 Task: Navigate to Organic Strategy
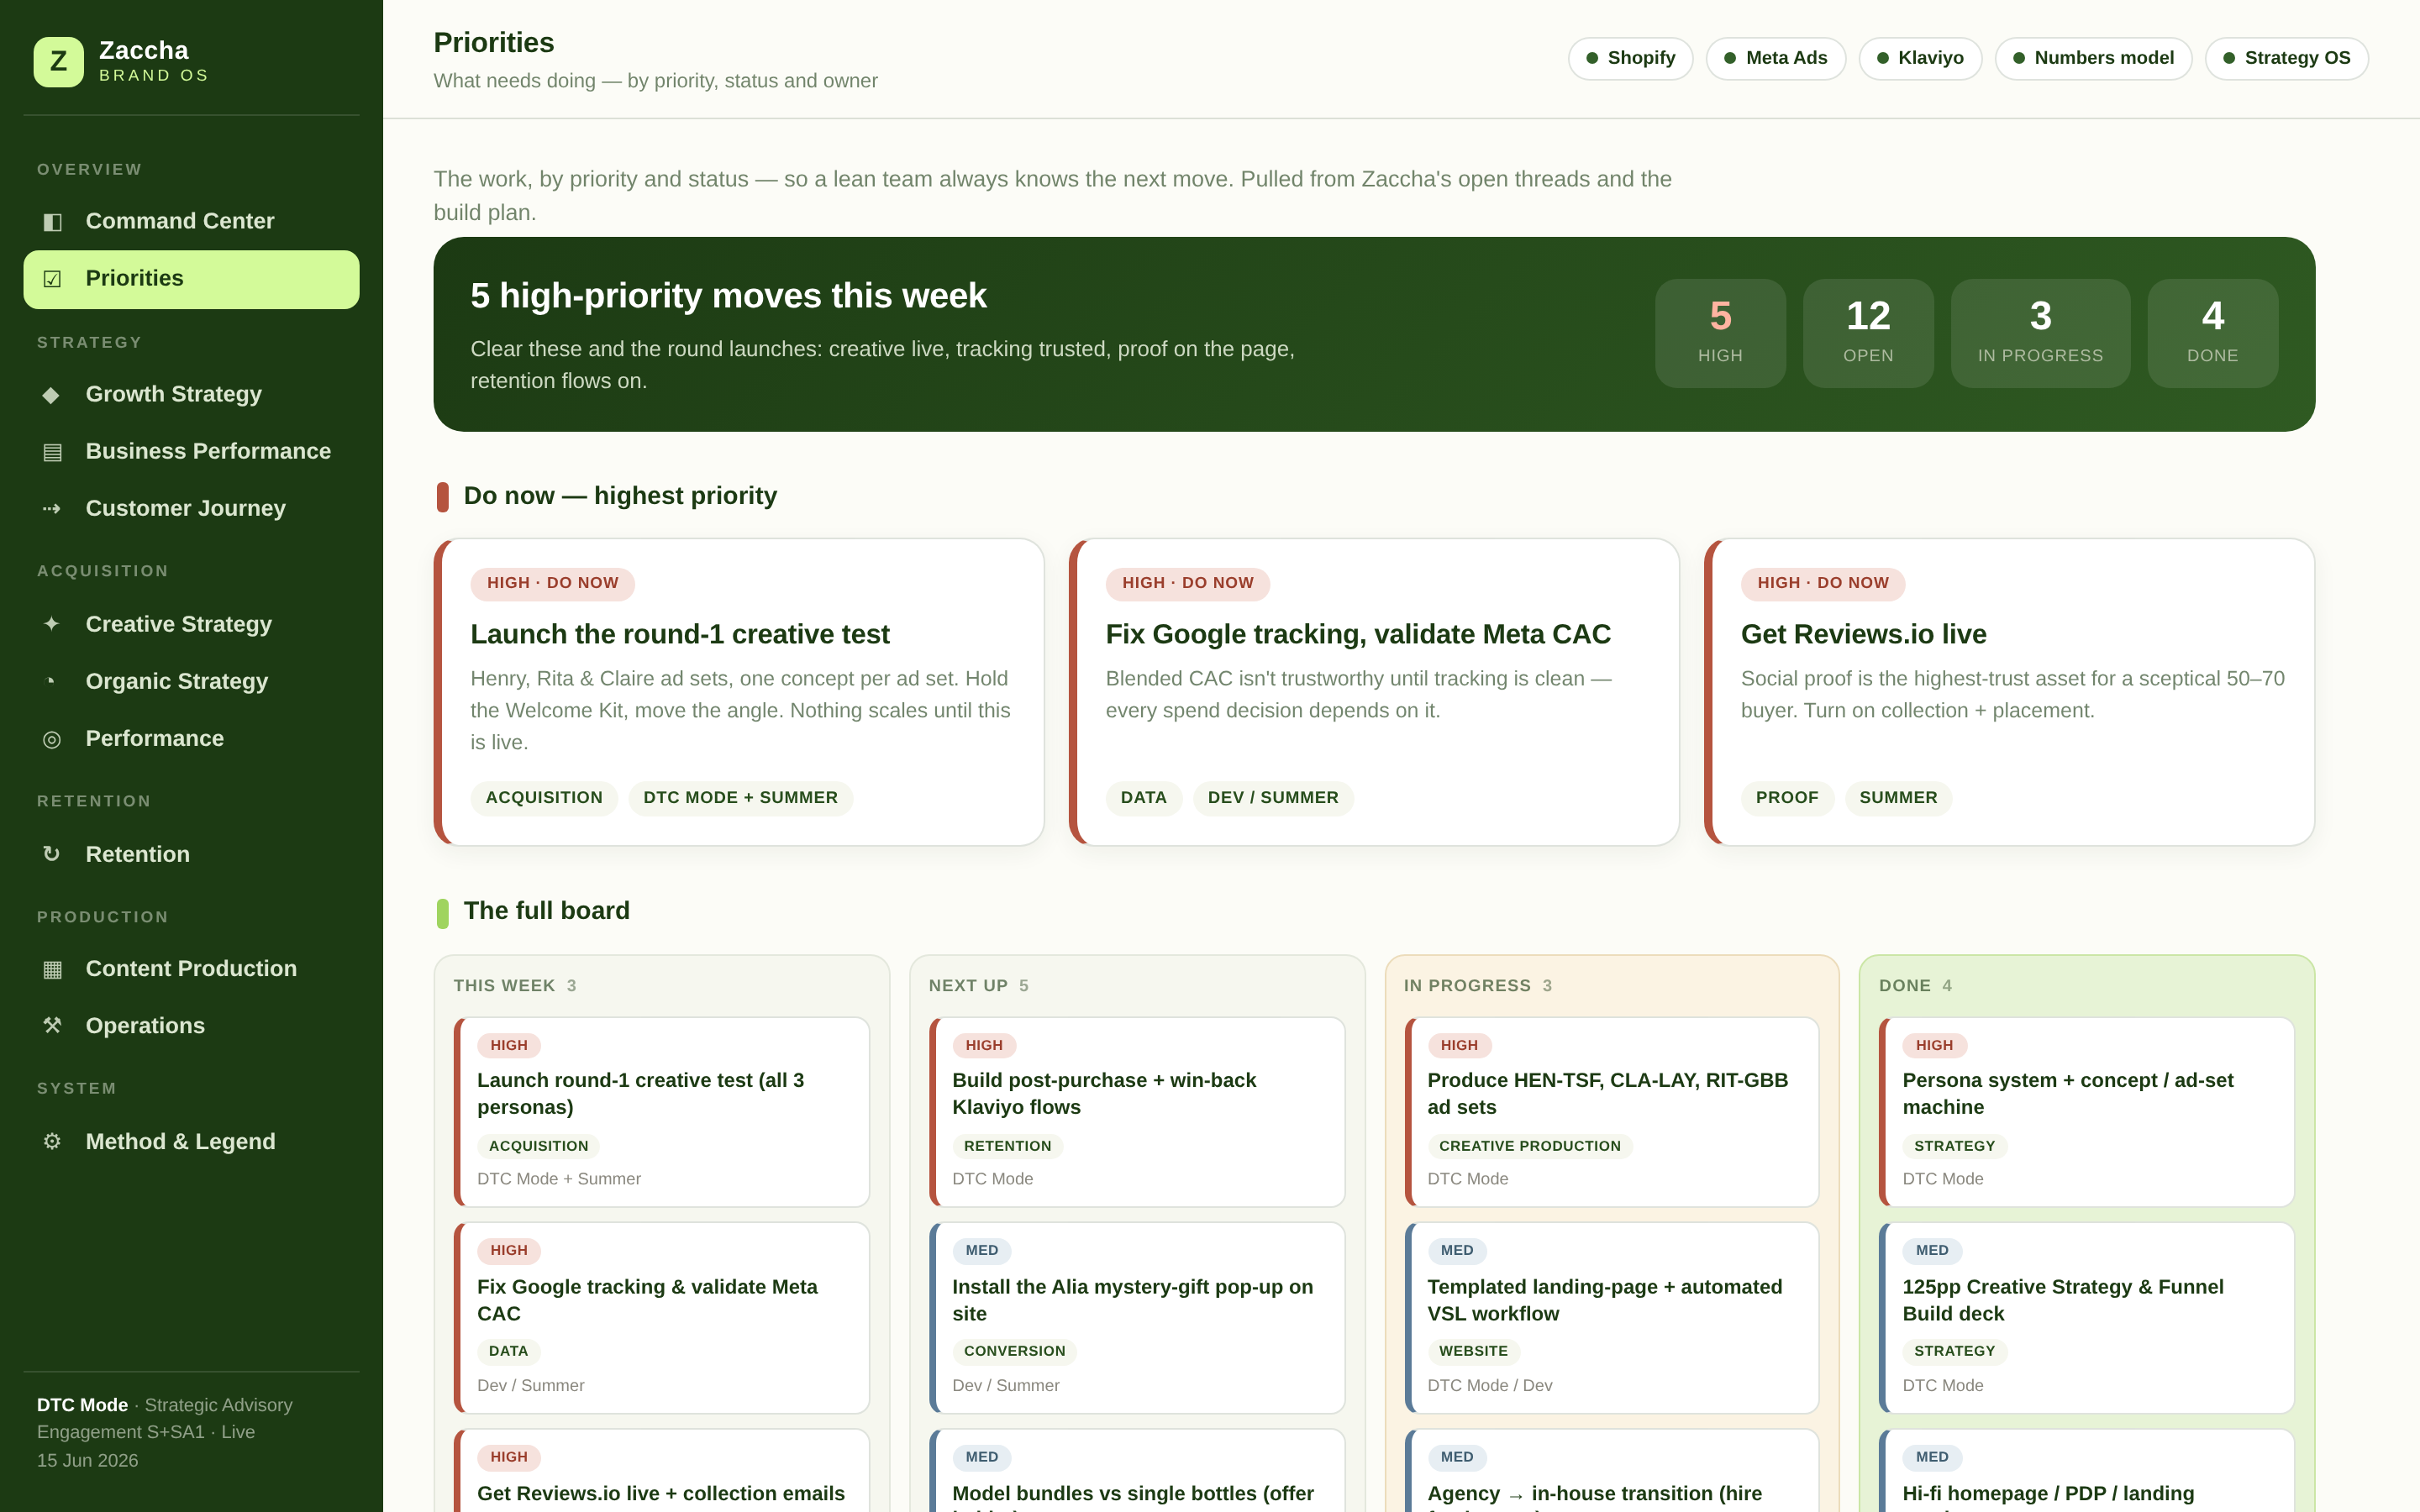pyautogui.click(x=191, y=682)
